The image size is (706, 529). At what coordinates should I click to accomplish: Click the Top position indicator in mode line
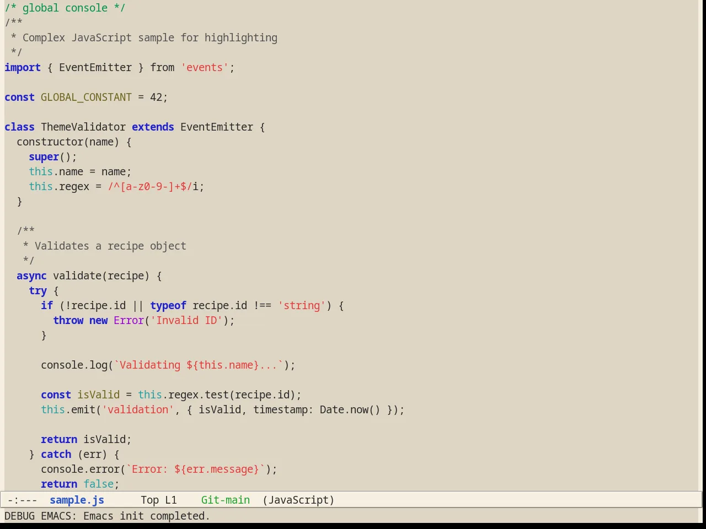149,500
